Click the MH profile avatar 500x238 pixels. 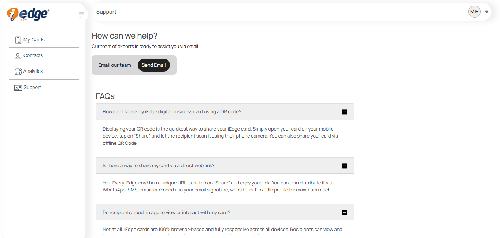(x=474, y=11)
